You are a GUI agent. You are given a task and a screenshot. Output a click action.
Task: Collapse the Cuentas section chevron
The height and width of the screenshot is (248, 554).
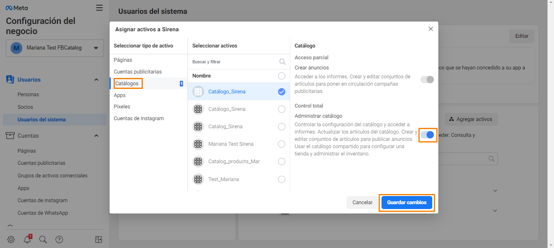point(96,136)
